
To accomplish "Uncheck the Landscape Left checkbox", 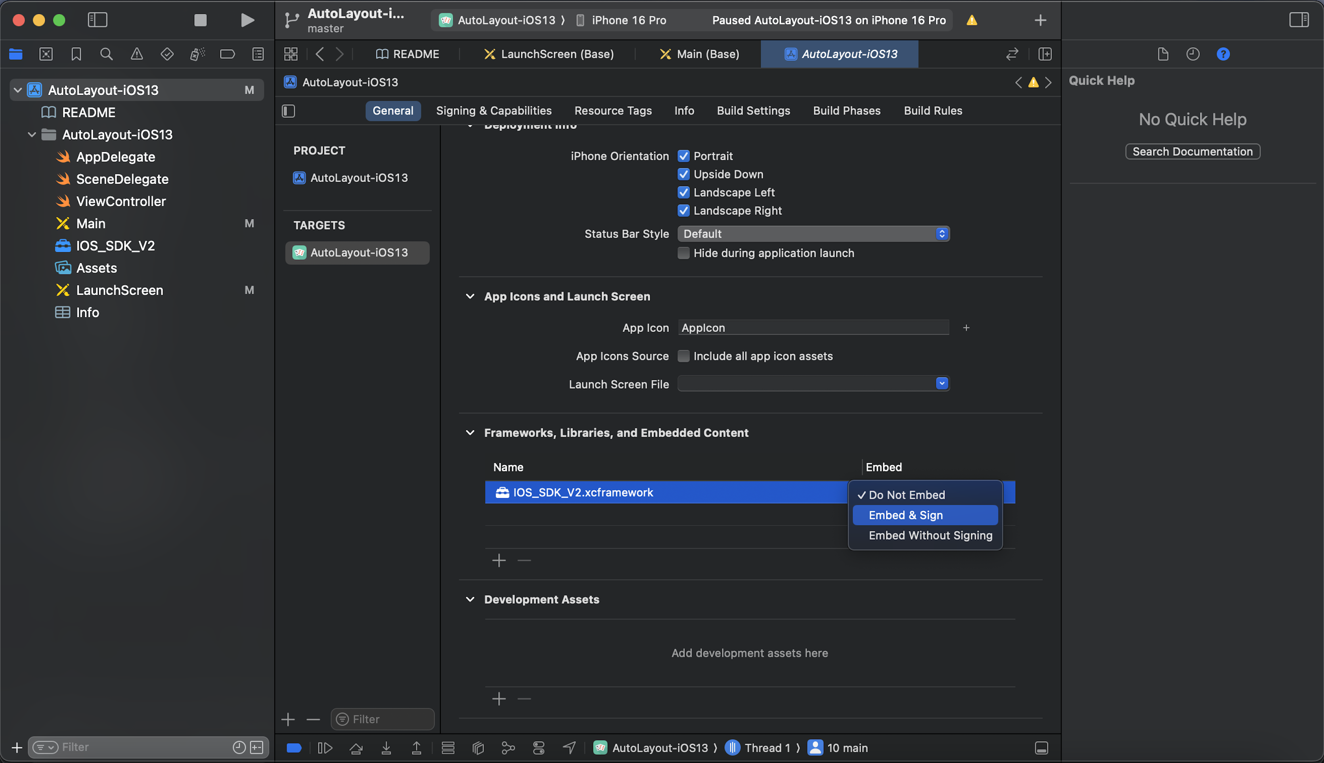I will (x=683, y=192).
